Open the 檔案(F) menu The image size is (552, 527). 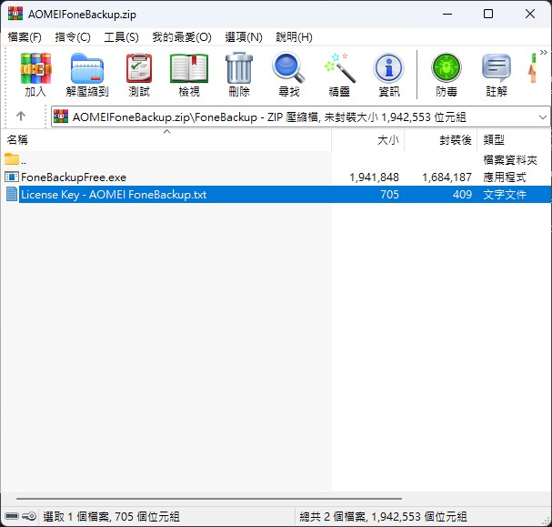click(25, 37)
